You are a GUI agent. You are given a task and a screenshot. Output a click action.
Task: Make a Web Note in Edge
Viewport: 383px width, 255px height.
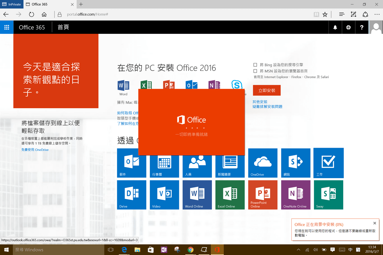pos(353,14)
